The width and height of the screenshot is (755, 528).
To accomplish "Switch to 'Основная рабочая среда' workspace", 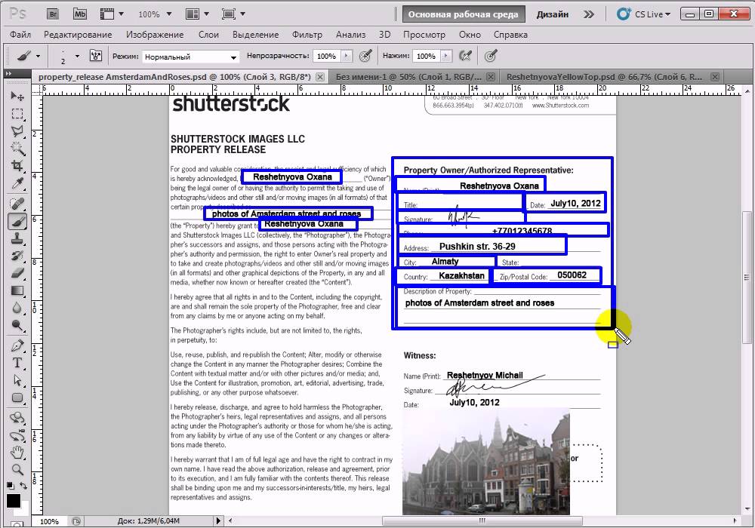I will tap(464, 14).
